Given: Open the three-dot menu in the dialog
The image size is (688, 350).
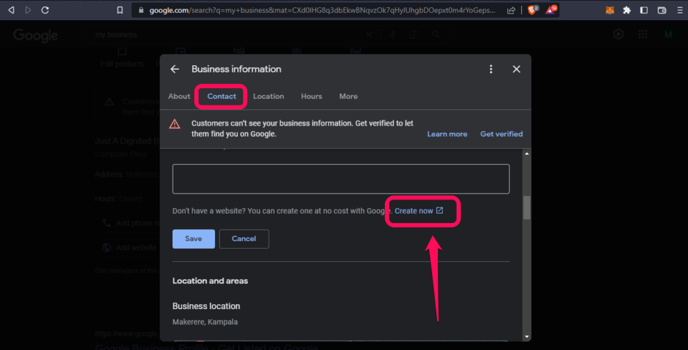Looking at the screenshot, I should pyautogui.click(x=491, y=69).
